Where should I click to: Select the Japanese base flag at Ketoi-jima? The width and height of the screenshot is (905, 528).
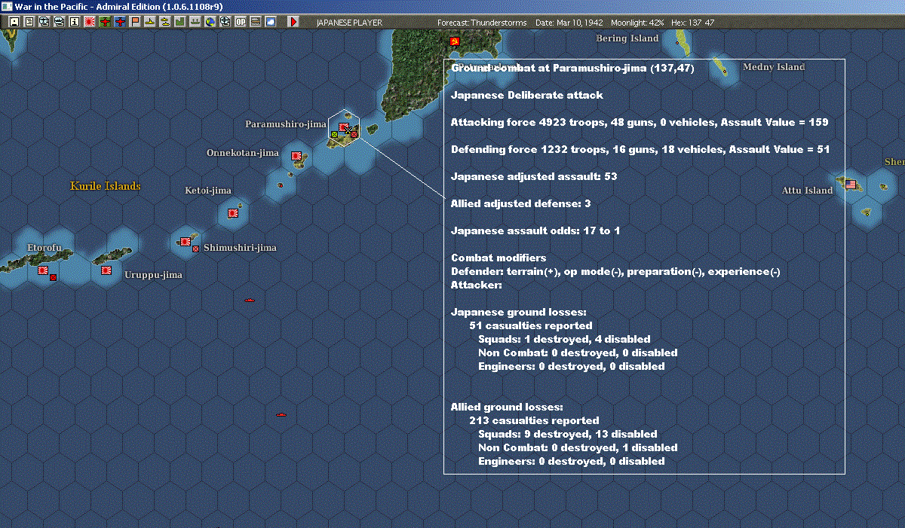233,213
